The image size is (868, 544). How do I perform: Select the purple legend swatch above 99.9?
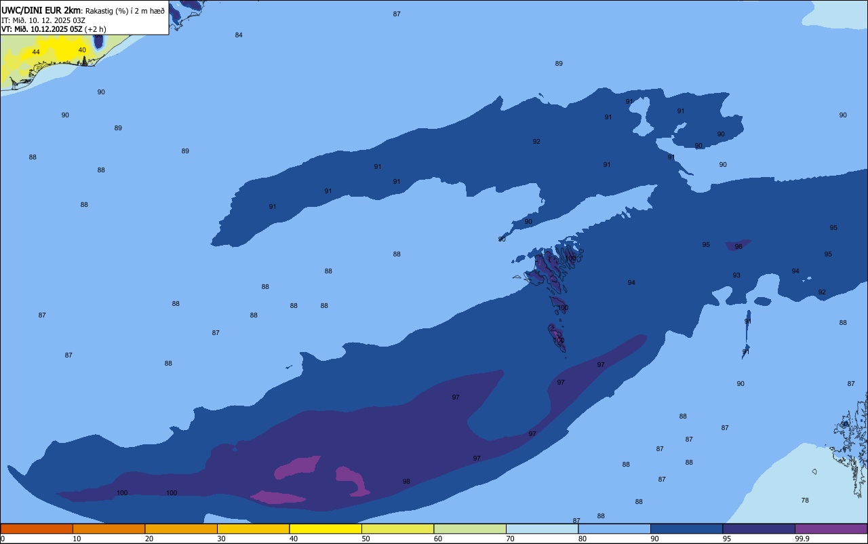(831, 528)
